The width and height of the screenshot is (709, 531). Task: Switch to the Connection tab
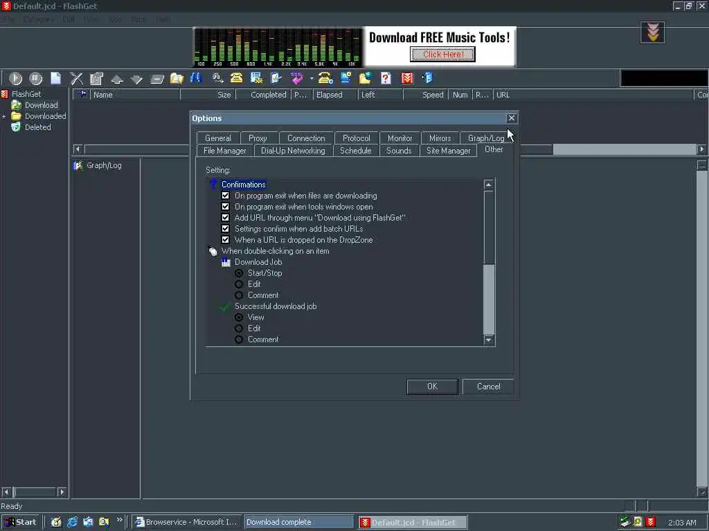306,138
